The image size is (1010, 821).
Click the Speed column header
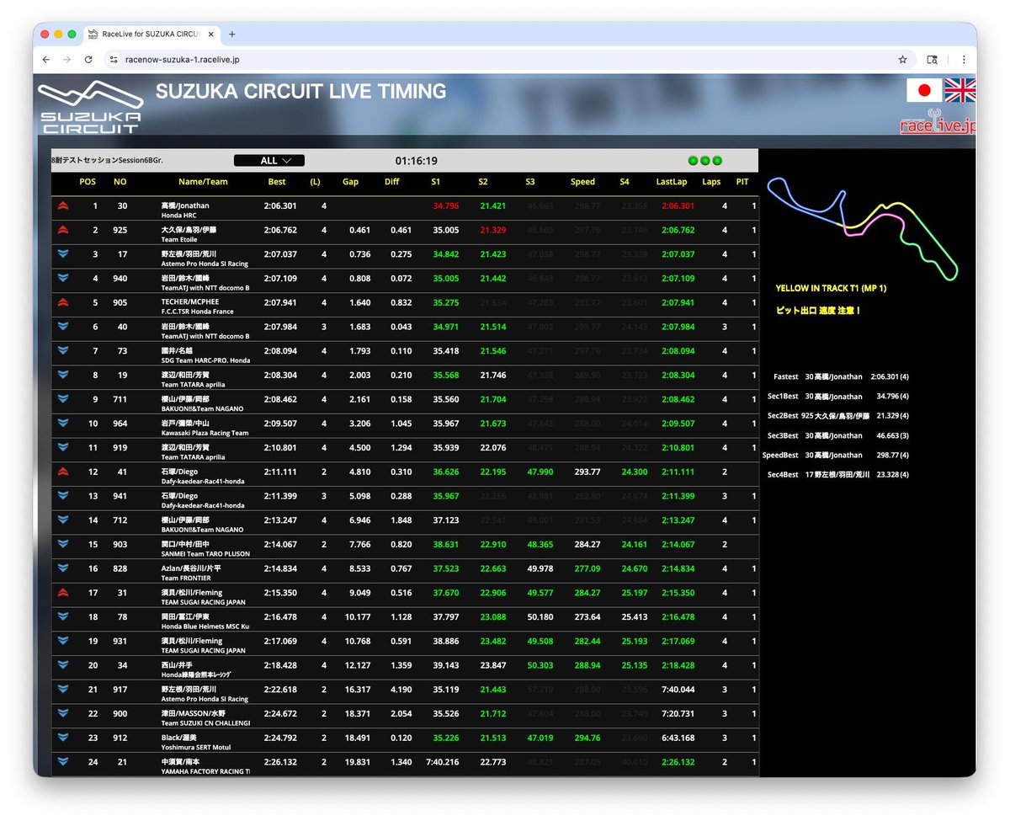(582, 182)
